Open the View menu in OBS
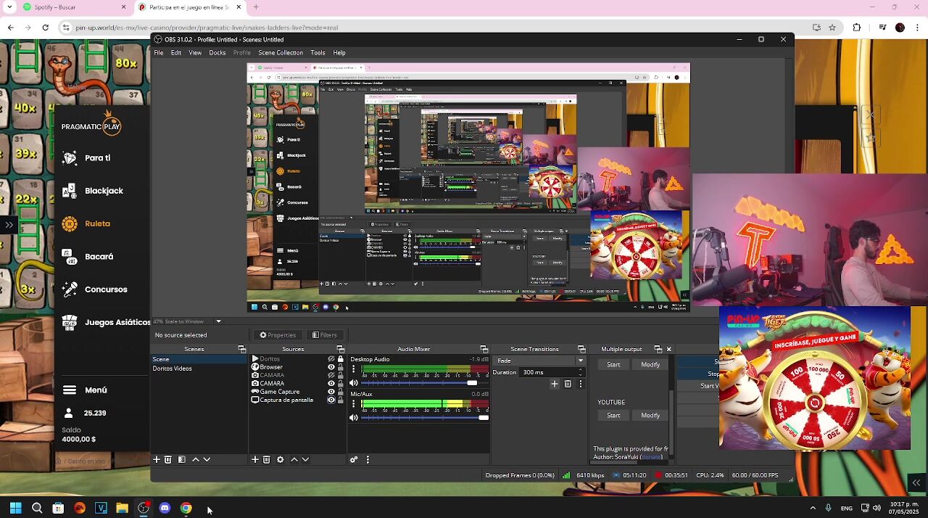The image size is (928, 518). coord(195,53)
